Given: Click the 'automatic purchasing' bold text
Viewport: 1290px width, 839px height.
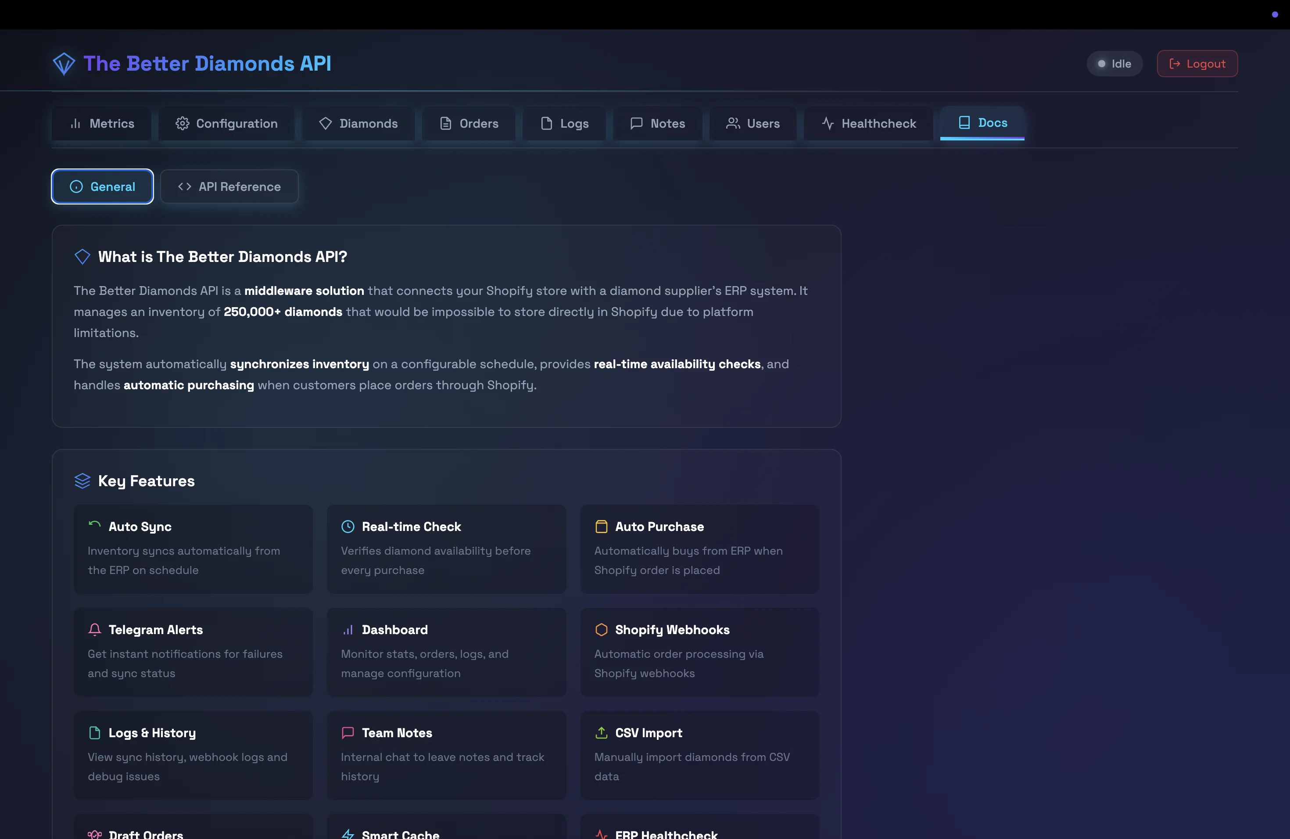Looking at the screenshot, I should pyautogui.click(x=189, y=385).
